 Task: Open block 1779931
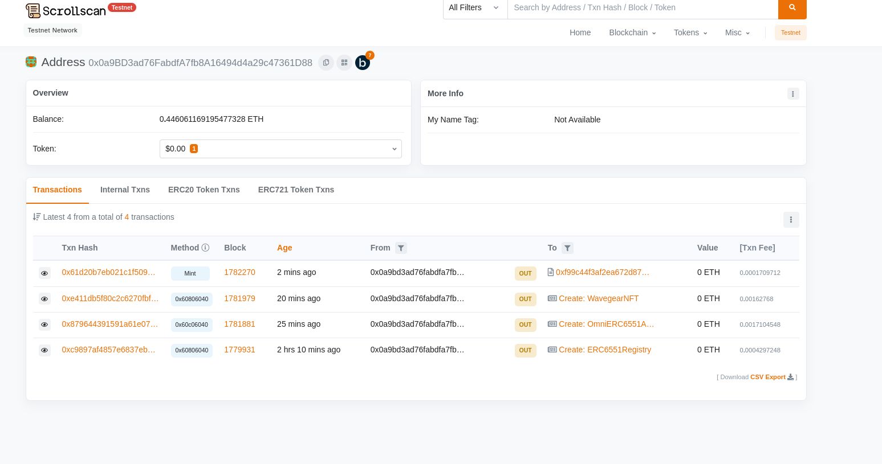(x=239, y=350)
